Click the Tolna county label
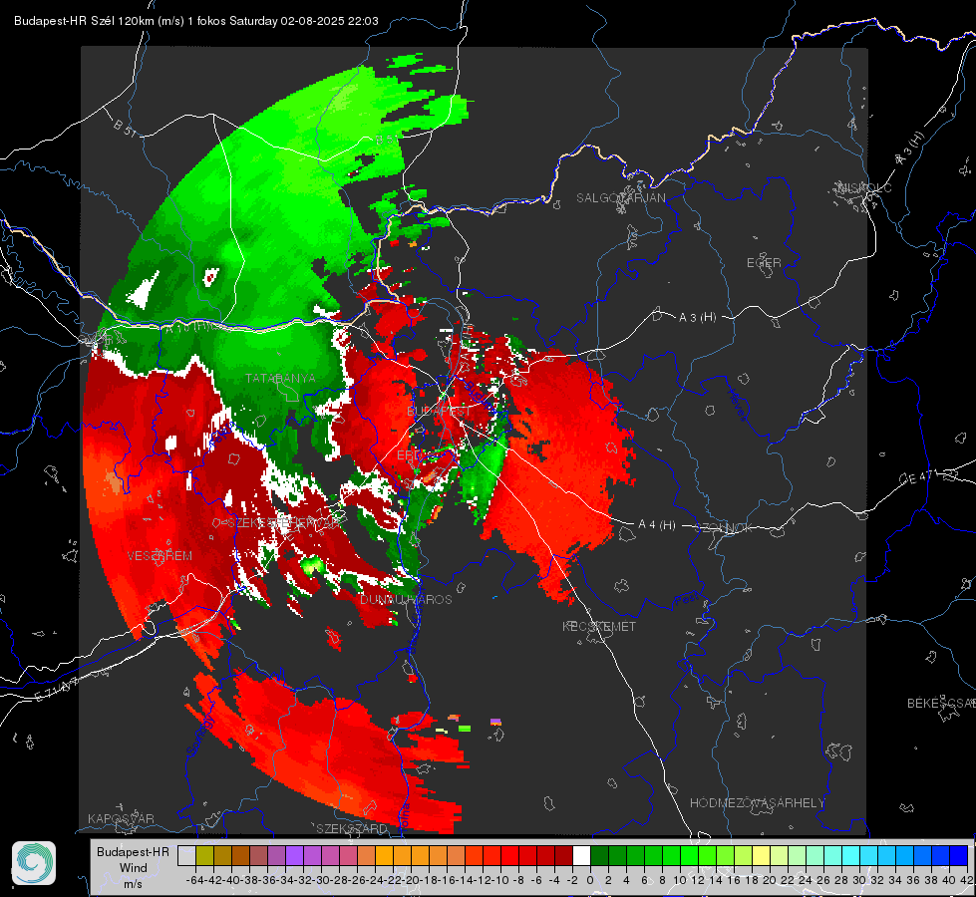 [x=405, y=817]
